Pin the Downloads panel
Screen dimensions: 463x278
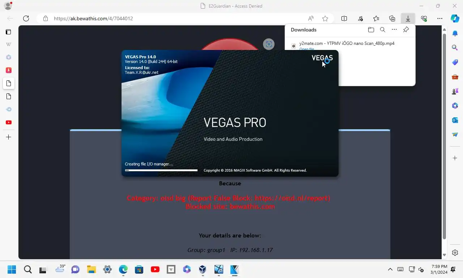pos(406,30)
